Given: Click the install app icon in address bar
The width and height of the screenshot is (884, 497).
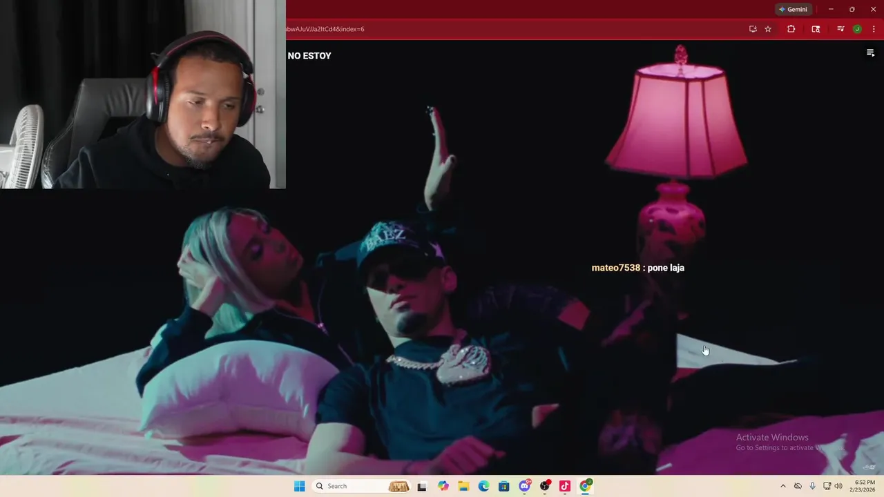Looking at the screenshot, I should [753, 29].
